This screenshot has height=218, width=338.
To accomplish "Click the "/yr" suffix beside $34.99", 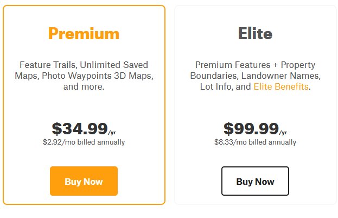I will coord(112,133).
